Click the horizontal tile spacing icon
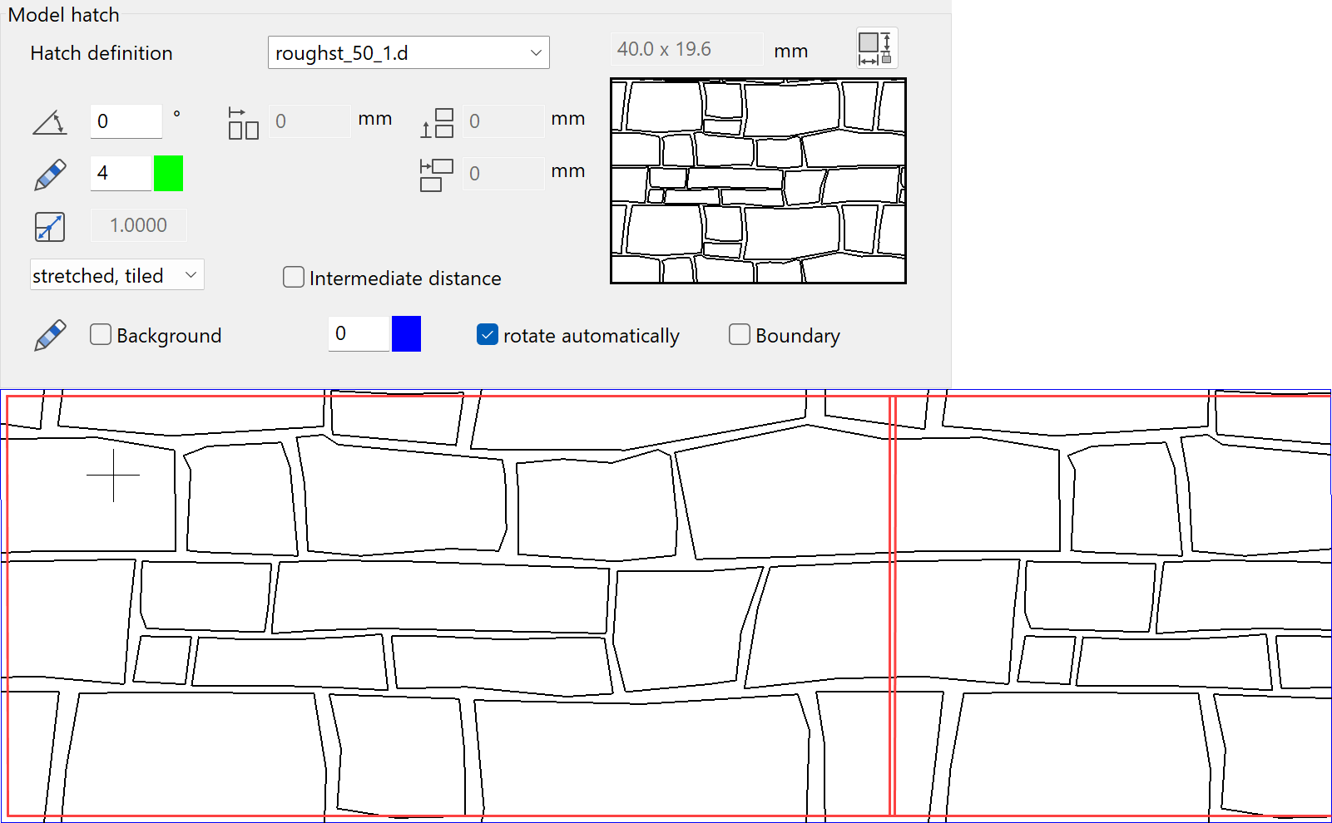 coord(242,121)
